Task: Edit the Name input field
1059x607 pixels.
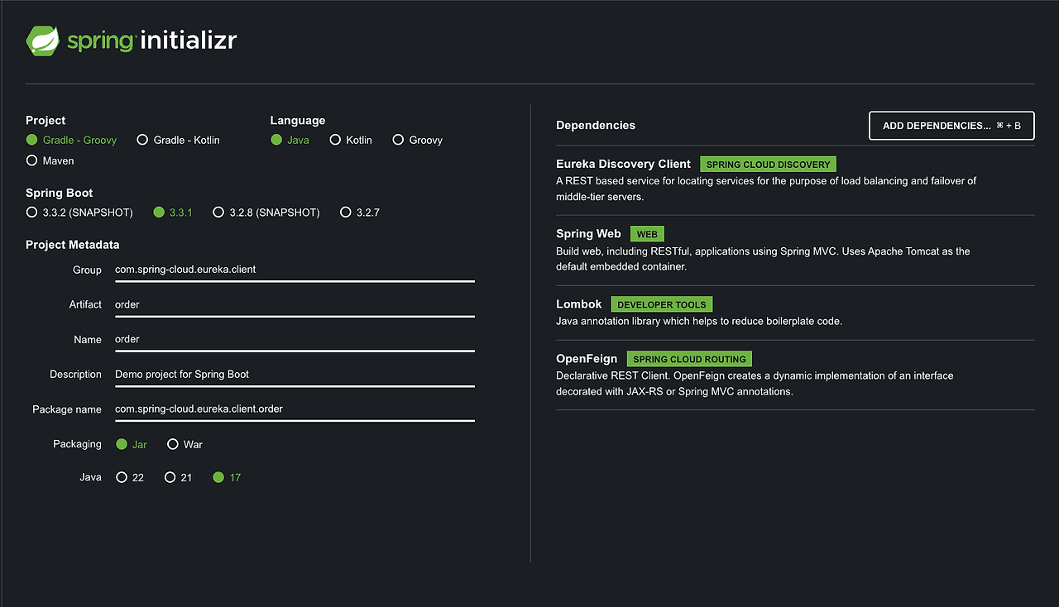Action: tap(295, 340)
